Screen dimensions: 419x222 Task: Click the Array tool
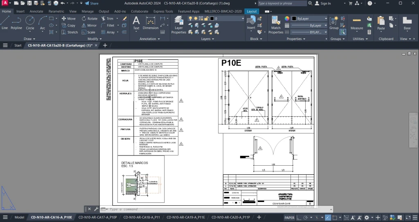pyautogui.click(x=108, y=32)
